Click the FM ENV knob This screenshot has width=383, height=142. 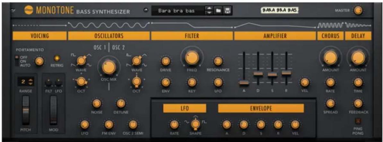108,125
